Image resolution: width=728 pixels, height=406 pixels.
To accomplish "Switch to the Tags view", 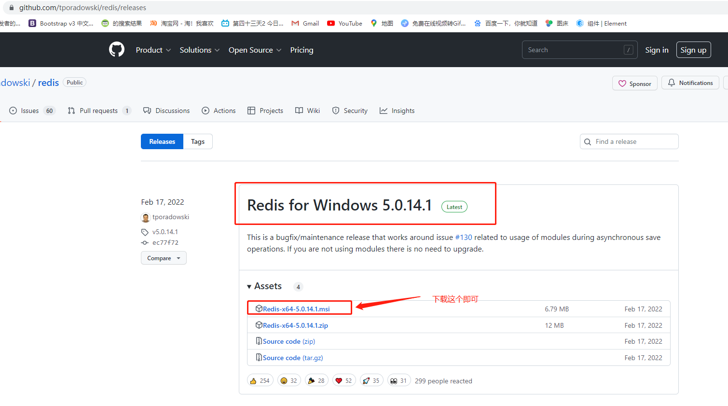I will 198,141.
